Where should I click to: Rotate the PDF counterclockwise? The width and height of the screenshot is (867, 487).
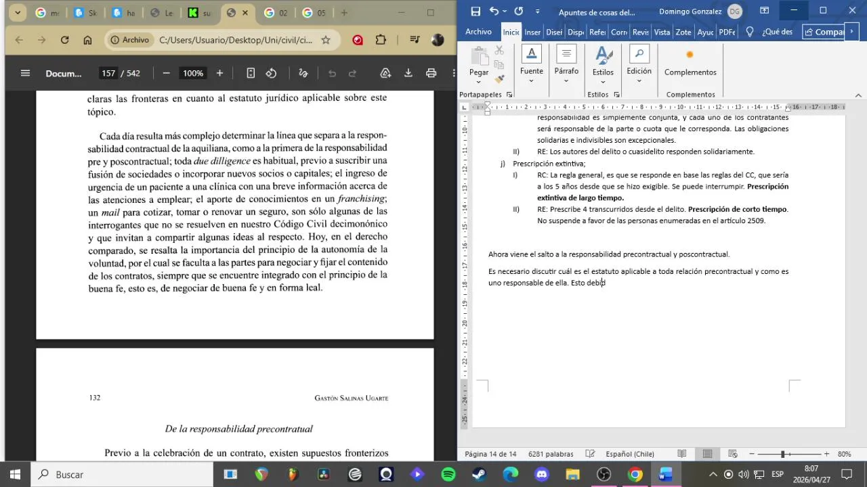point(271,73)
